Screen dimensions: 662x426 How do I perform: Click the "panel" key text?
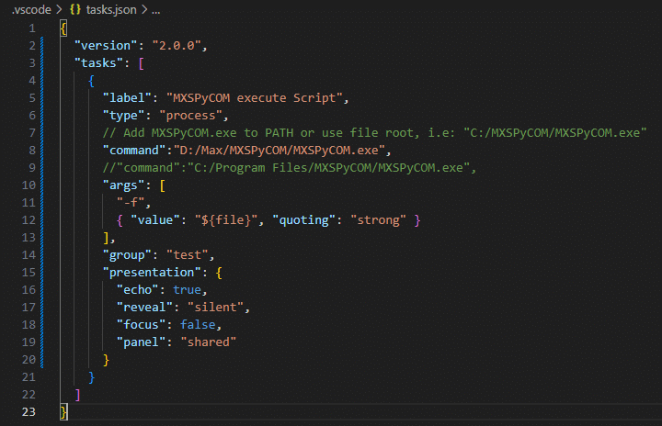[141, 342]
